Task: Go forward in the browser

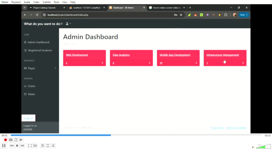Action: coord(31,15)
